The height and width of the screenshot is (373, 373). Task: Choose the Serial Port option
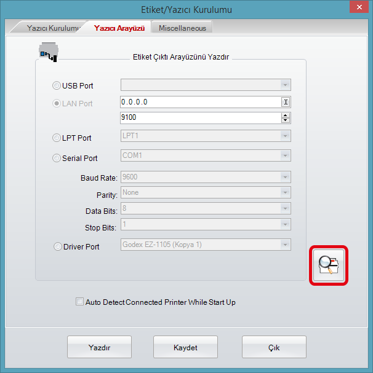(x=57, y=158)
